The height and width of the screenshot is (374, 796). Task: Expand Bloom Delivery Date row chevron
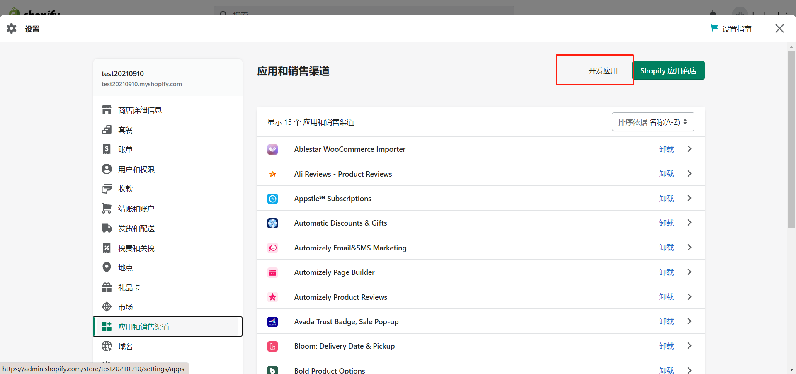(689, 346)
